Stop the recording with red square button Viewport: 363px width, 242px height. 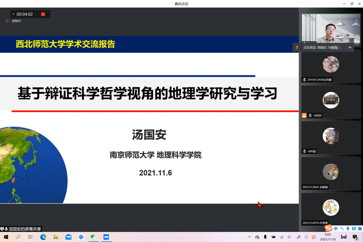click(43, 14)
